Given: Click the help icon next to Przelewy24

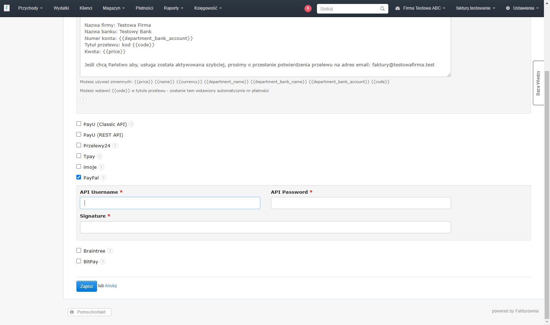Looking at the screenshot, I should [x=115, y=146].
